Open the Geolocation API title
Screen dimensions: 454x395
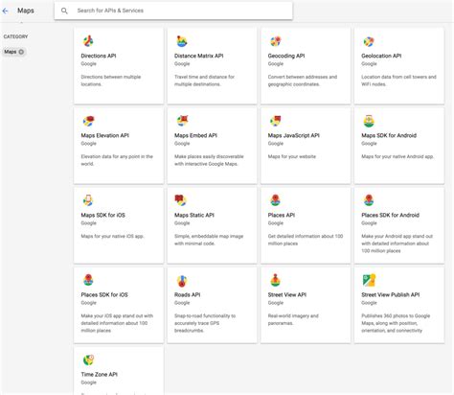tap(381, 56)
